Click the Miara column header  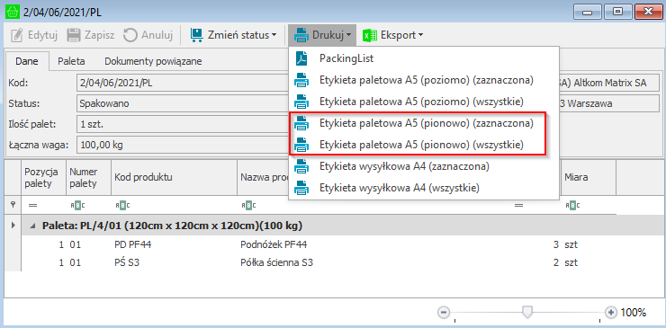(589, 177)
